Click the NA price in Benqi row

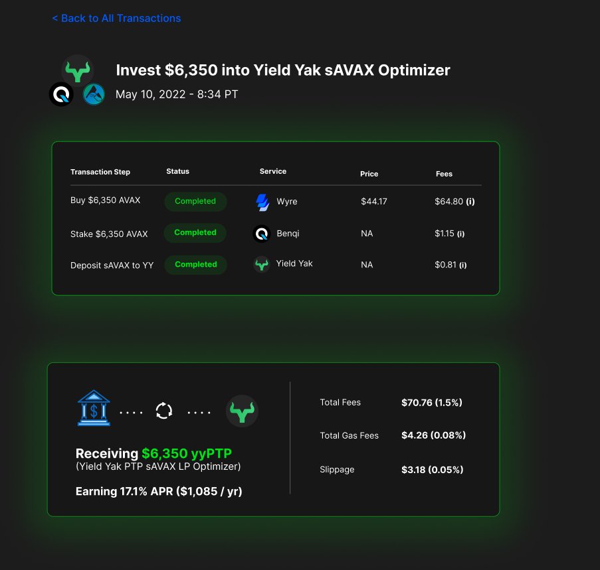point(367,234)
